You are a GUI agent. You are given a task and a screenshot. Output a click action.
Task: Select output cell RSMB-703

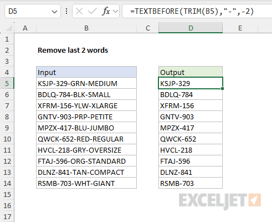click(191, 183)
